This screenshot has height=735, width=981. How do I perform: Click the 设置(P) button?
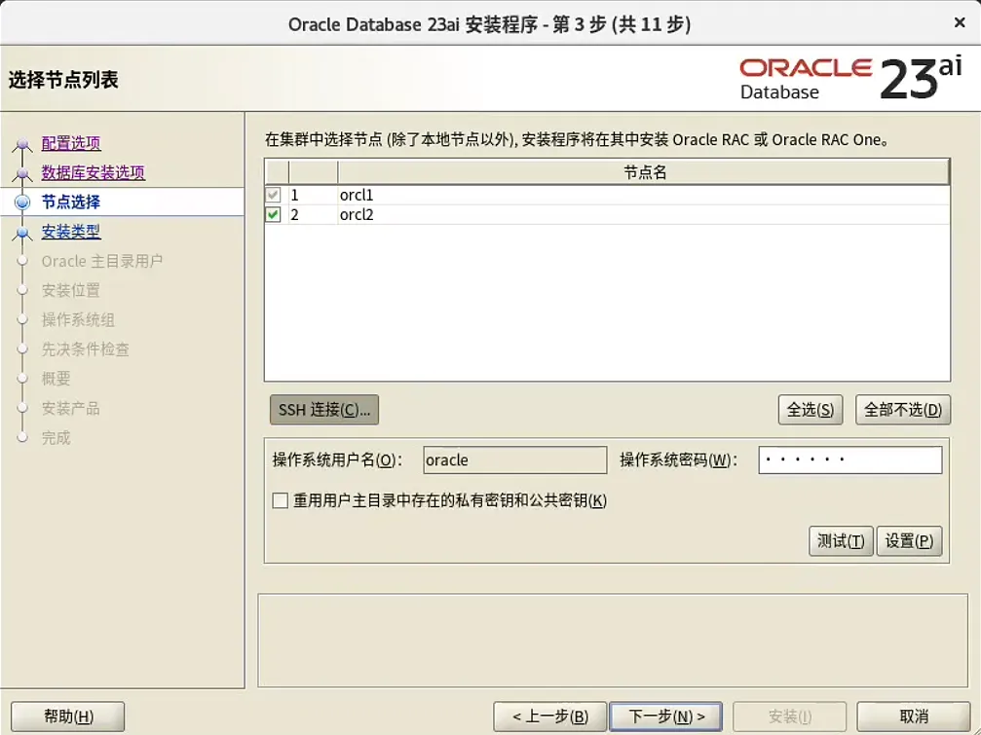(909, 541)
